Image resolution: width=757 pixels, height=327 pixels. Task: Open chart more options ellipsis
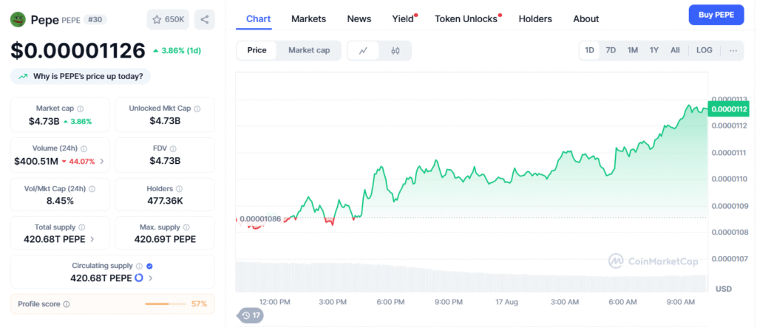pyautogui.click(x=733, y=51)
